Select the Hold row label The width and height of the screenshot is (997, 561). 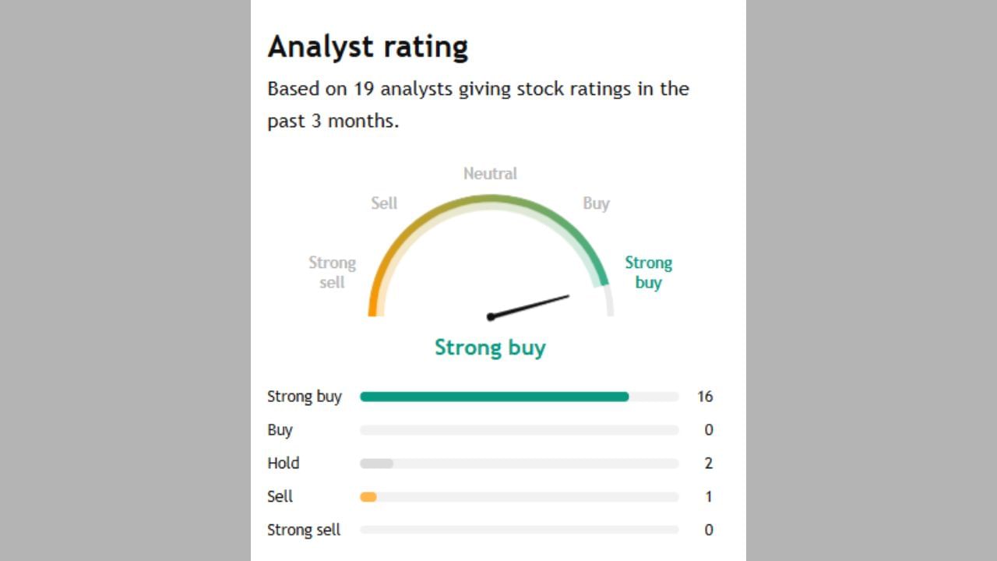click(284, 464)
